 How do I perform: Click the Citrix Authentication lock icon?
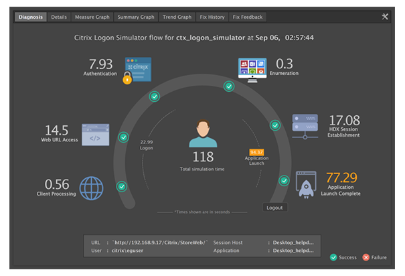pos(137,70)
